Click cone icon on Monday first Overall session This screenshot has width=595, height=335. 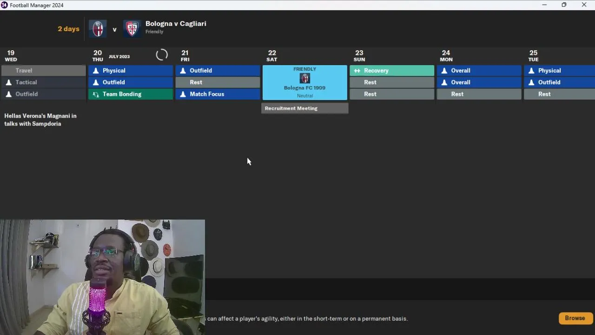(444, 70)
